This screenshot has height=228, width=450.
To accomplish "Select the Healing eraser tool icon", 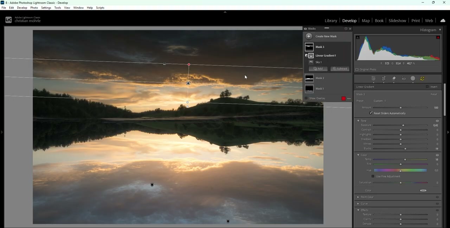I will pyautogui.click(x=394, y=78).
